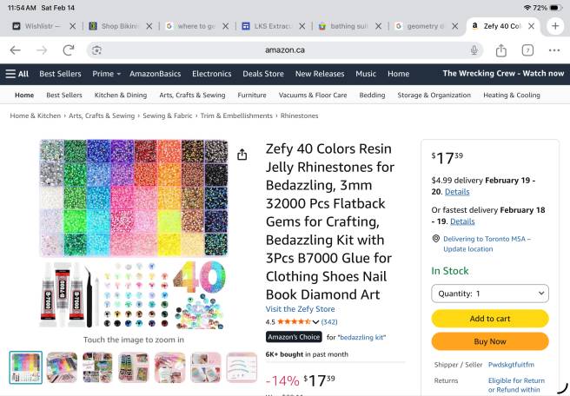570x396 pixels.
Task: Open the Quantity dropdown
Action: click(x=490, y=294)
